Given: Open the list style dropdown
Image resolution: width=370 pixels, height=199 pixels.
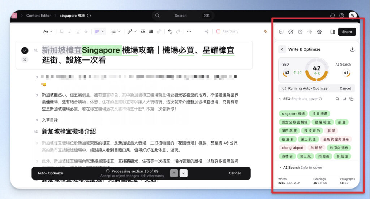Looking at the screenshot, I should coord(116,31).
